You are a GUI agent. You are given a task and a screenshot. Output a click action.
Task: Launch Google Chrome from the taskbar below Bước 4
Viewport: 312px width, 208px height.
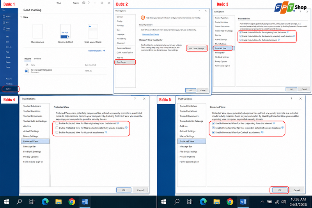72,202
